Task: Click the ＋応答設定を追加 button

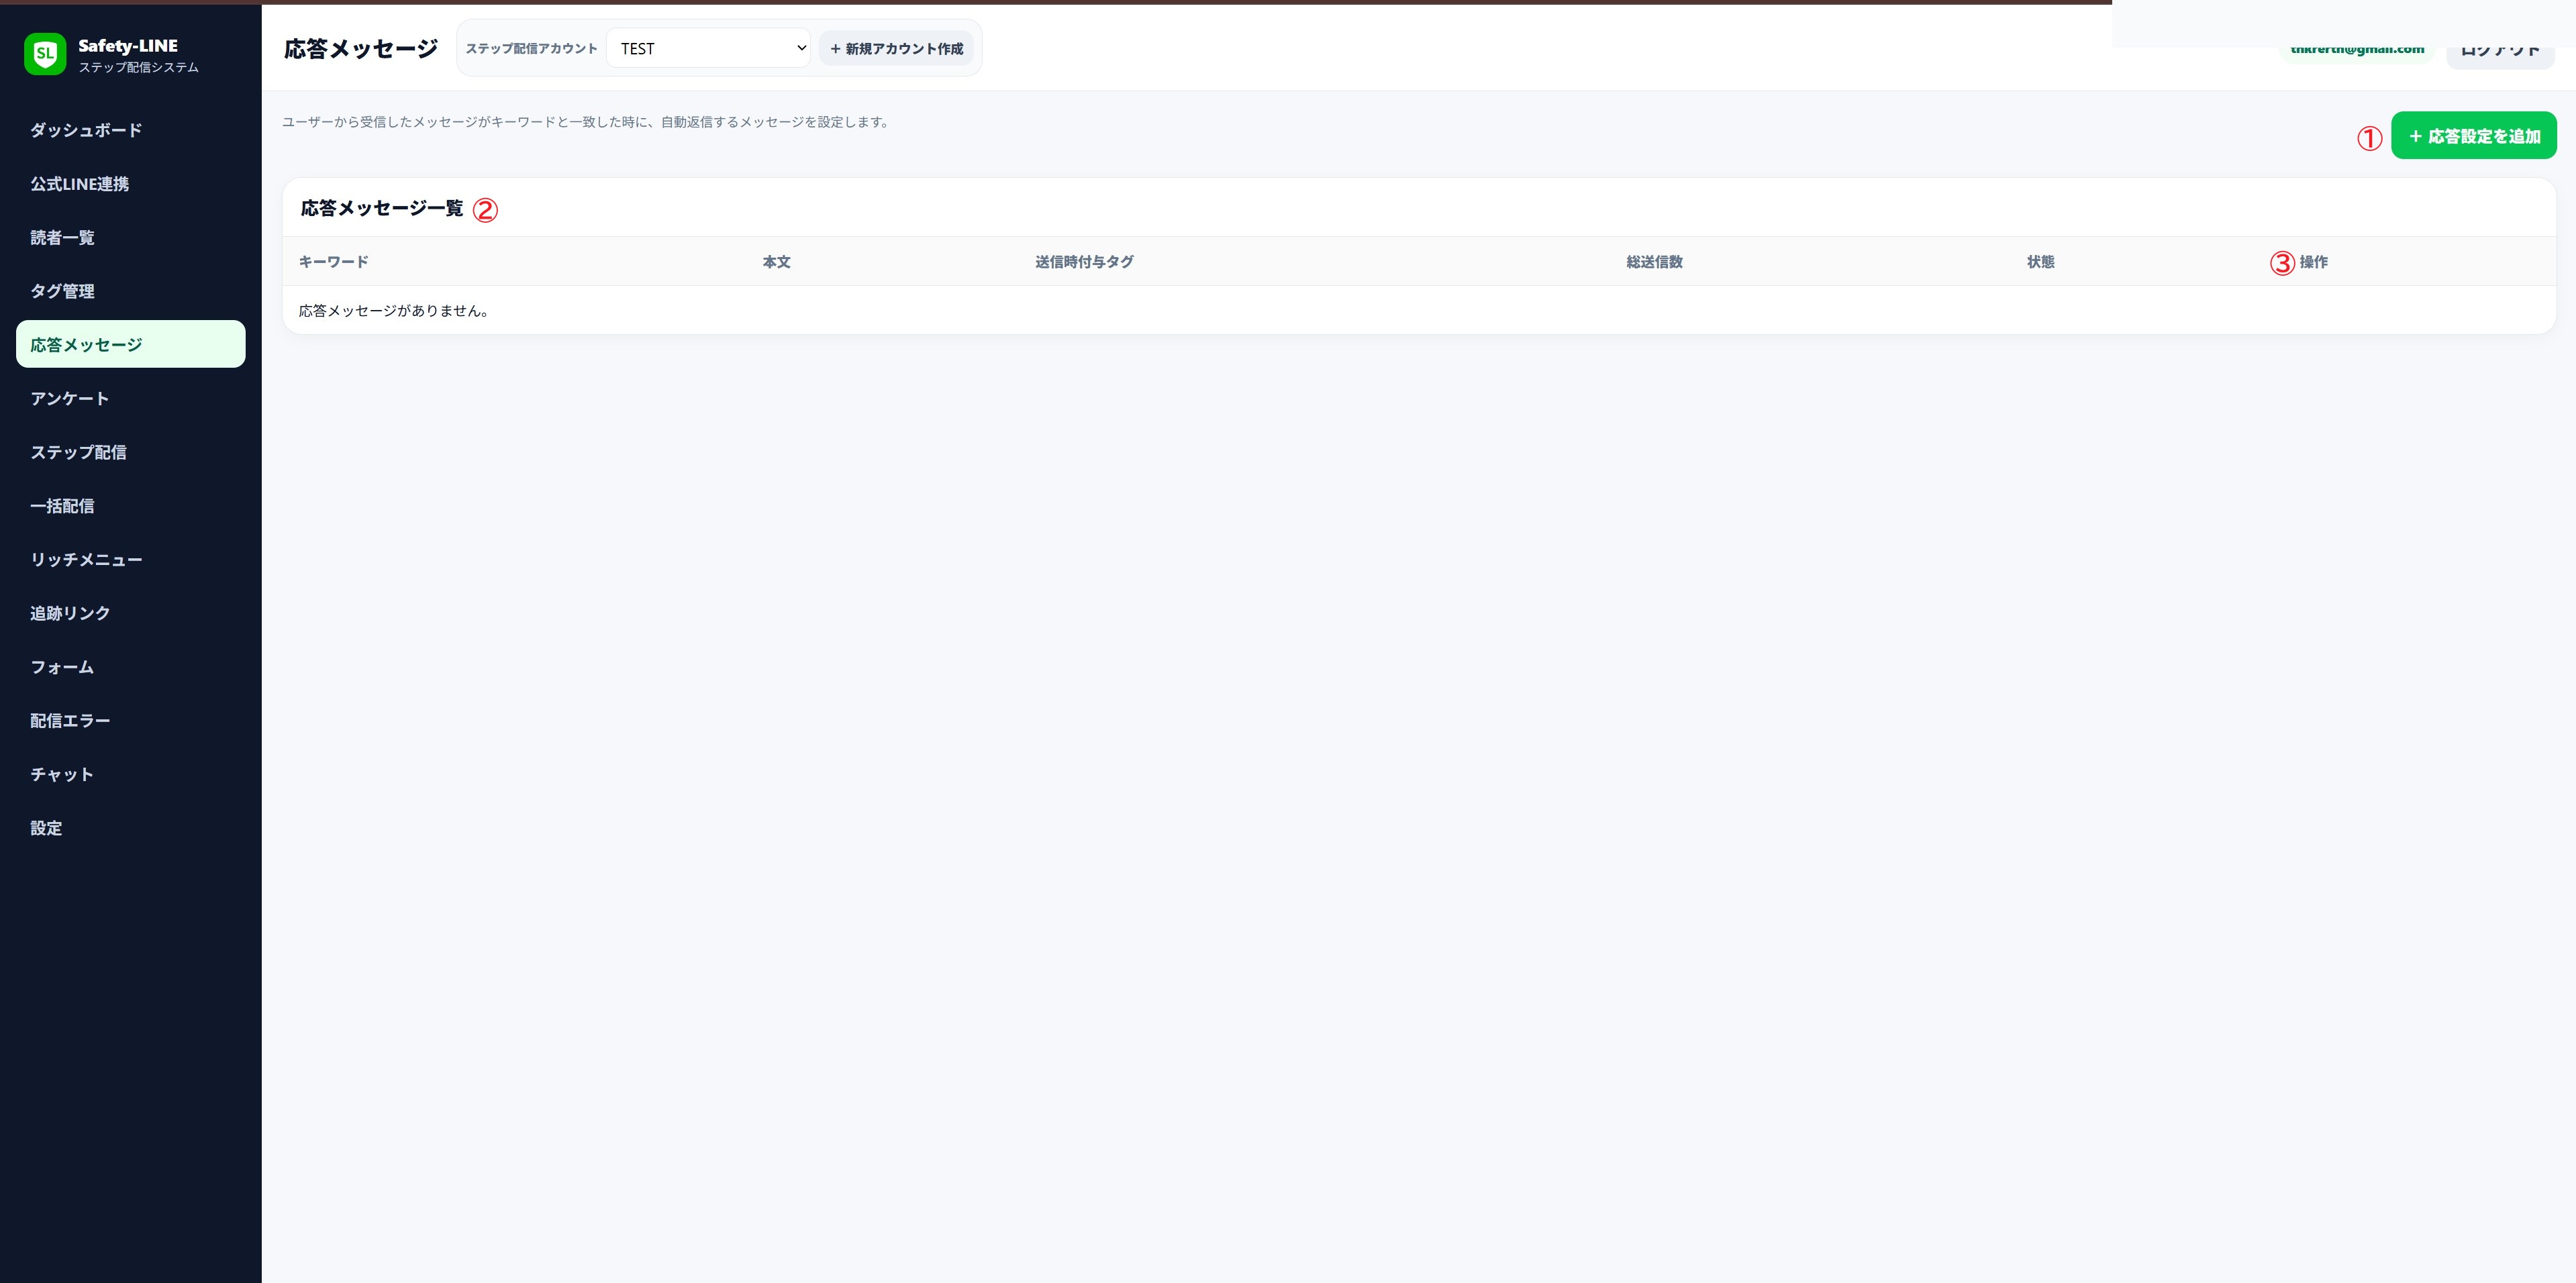Action: click(x=2473, y=136)
